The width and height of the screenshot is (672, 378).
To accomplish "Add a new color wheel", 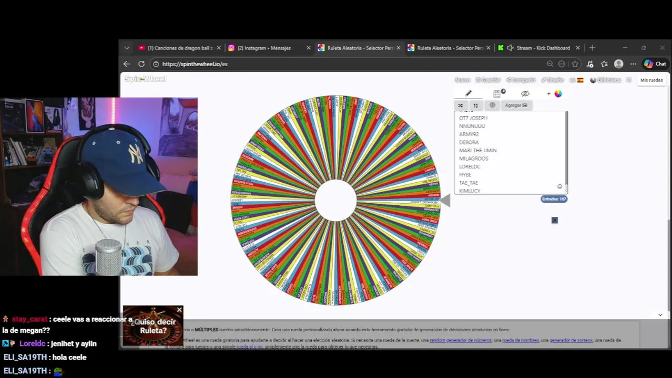I will (x=554, y=94).
